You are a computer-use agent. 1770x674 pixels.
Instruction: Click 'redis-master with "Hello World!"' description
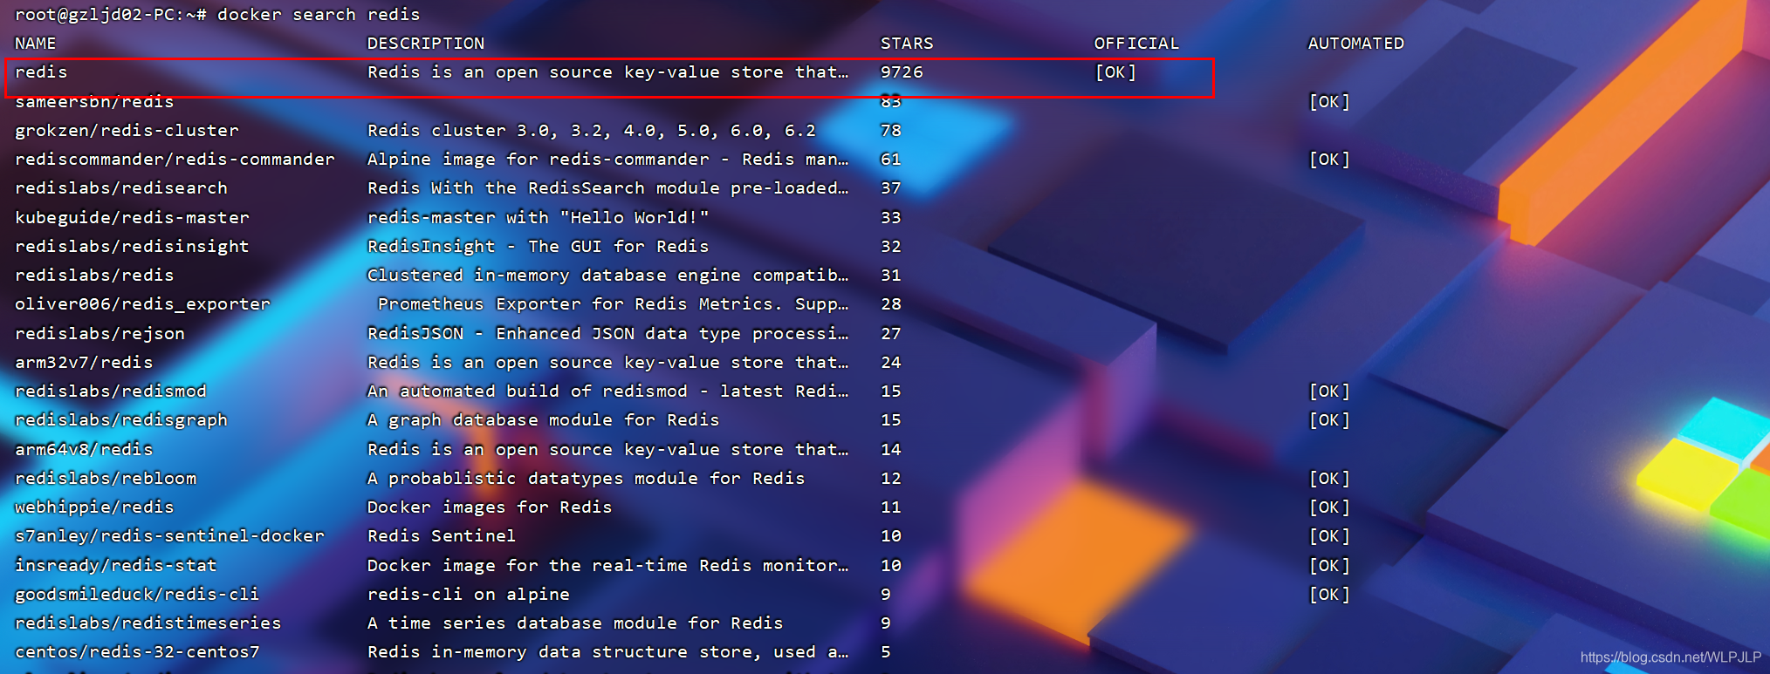tap(539, 218)
